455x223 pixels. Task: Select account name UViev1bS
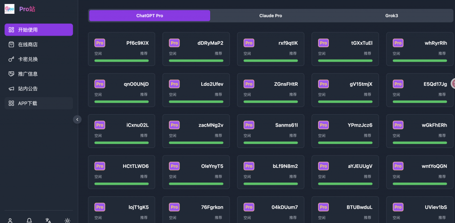tap(435, 207)
